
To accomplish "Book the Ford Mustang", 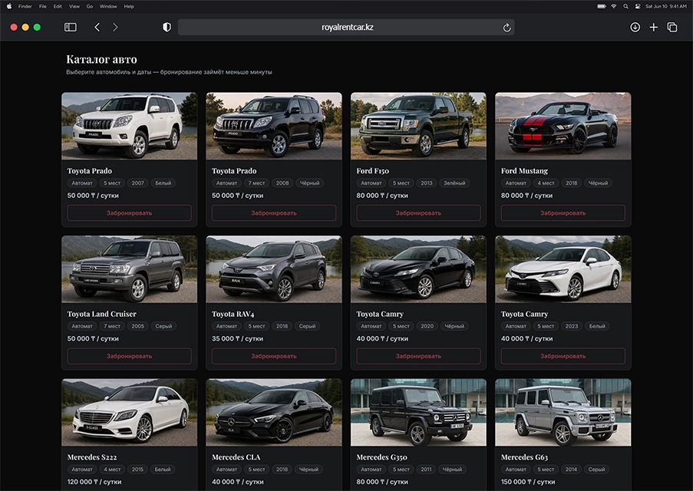I will [563, 213].
